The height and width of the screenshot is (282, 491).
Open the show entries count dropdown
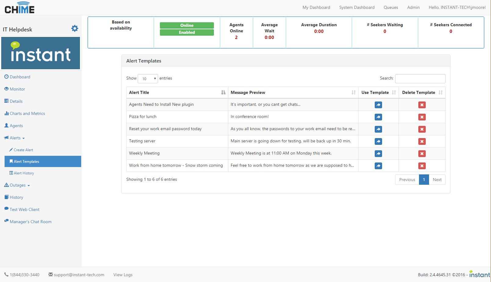point(148,79)
